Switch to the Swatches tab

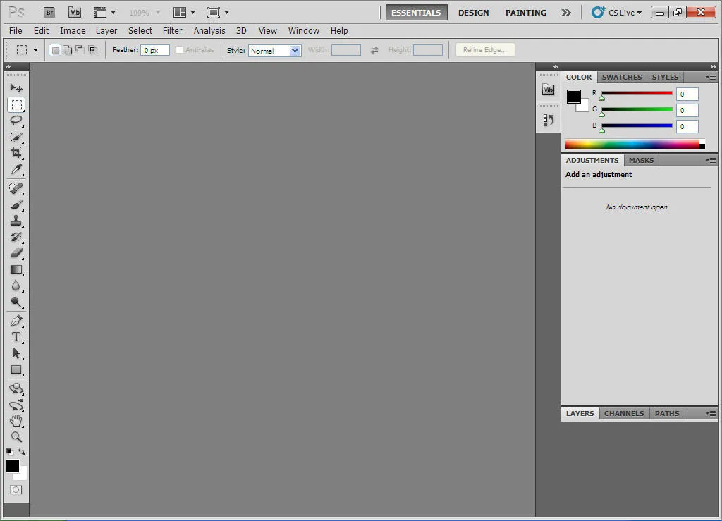(x=622, y=77)
